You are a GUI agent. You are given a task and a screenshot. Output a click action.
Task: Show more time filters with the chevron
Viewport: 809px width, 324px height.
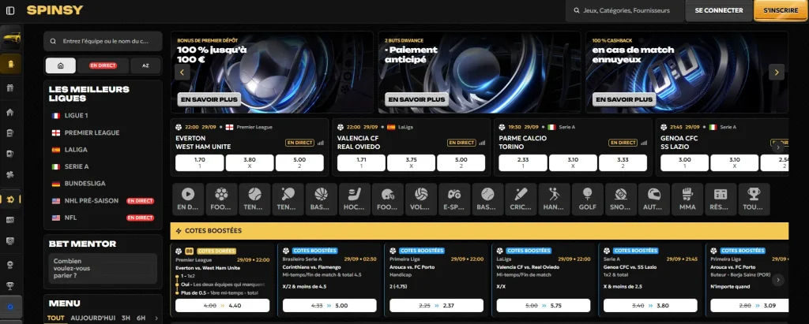tap(156, 318)
